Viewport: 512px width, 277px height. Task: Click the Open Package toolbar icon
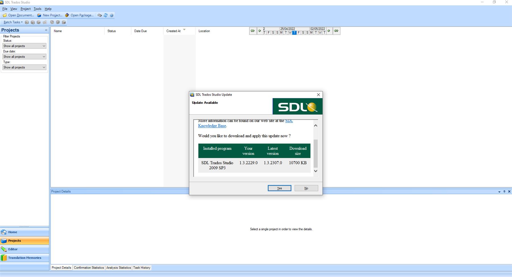pyautogui.click(x=67, y=15)
